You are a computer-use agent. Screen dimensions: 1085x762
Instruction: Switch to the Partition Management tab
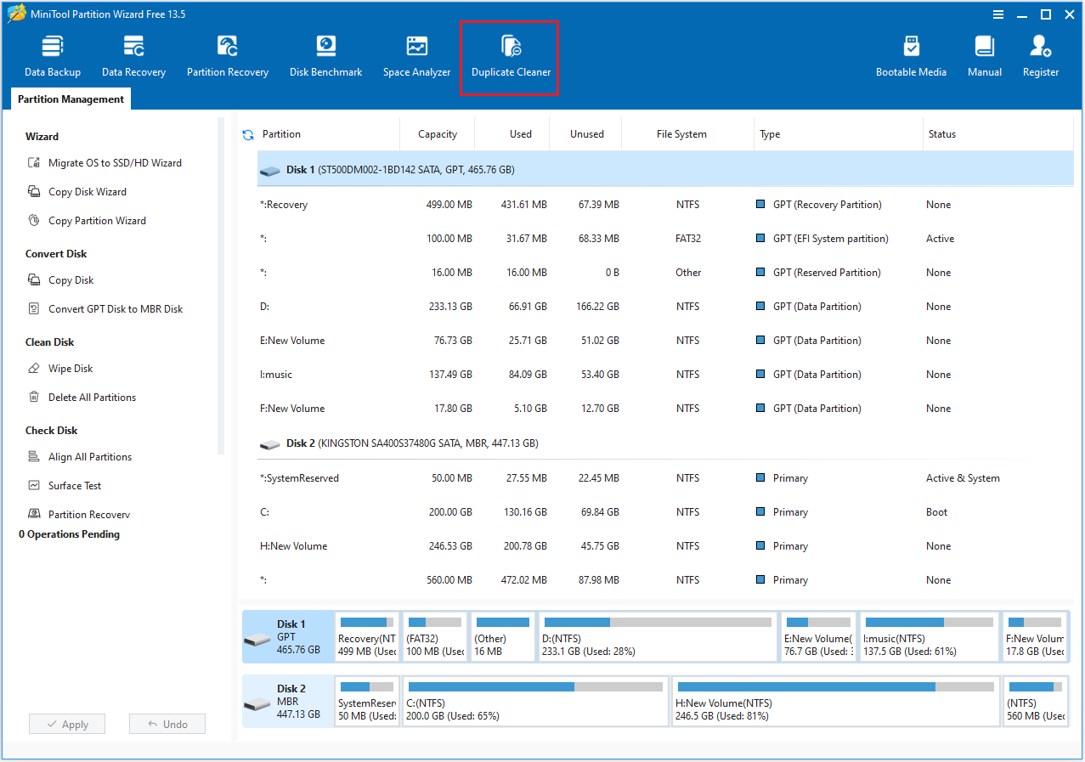tap(70, 99)
